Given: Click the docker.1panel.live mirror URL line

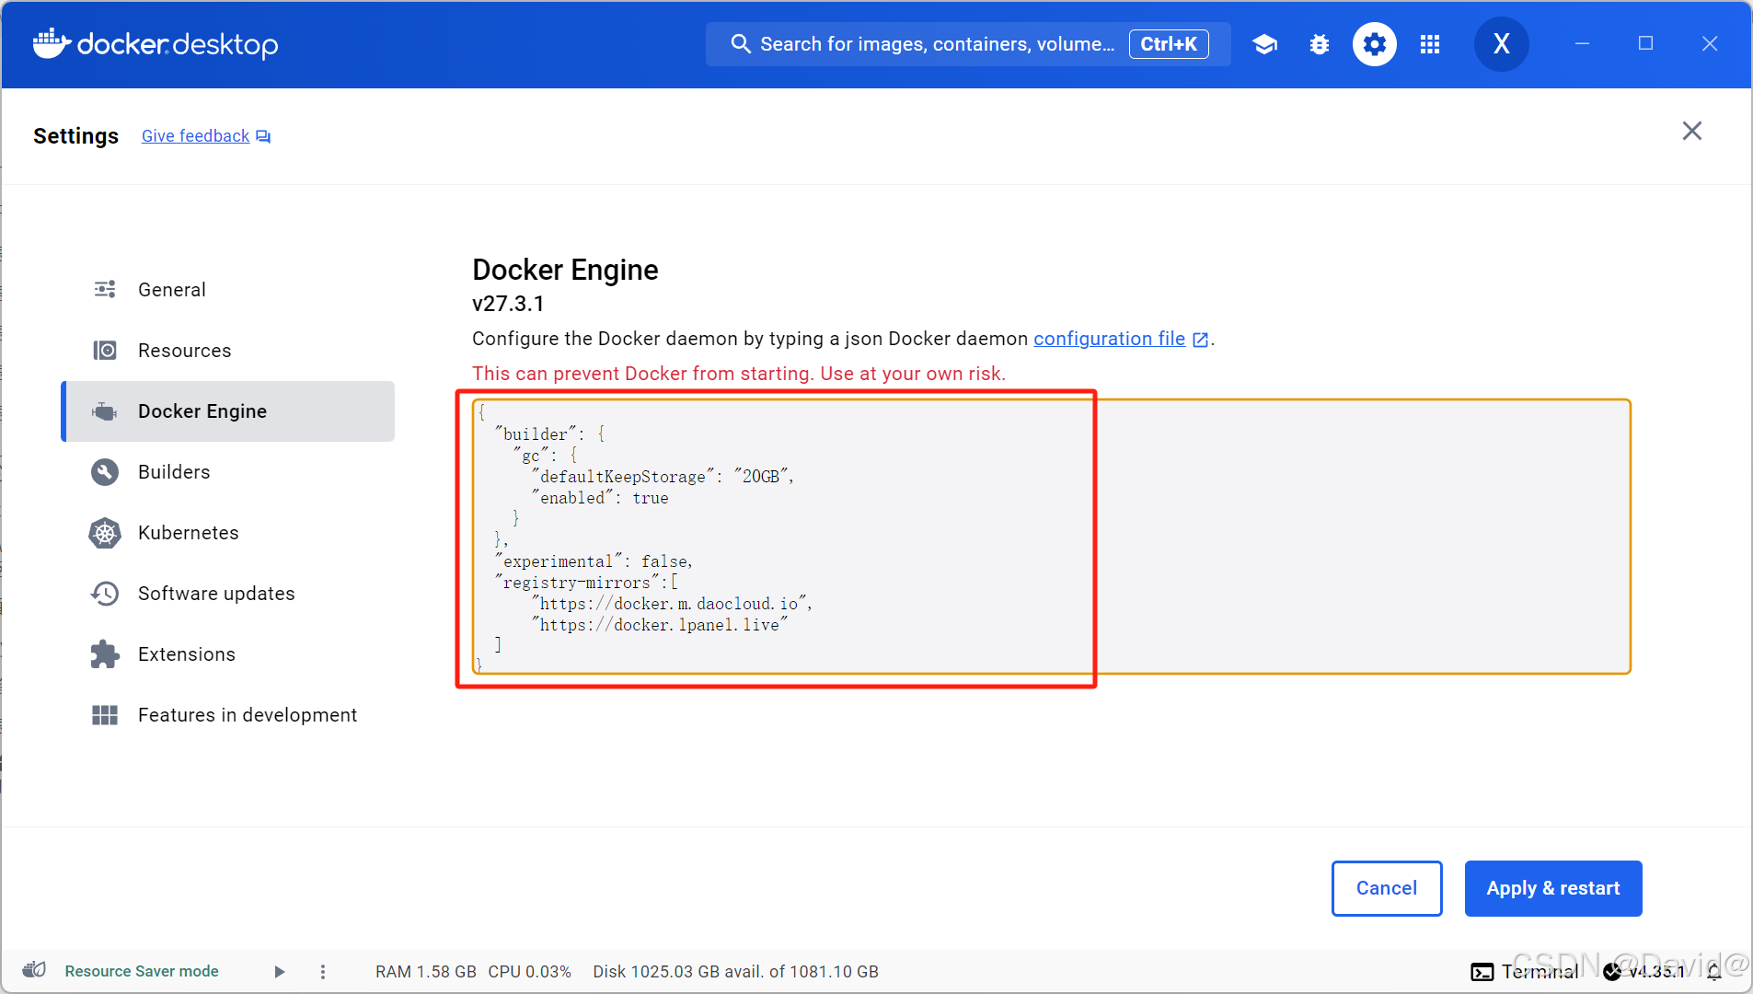Looking at the screenshot, I should click(x=660, y=625).
